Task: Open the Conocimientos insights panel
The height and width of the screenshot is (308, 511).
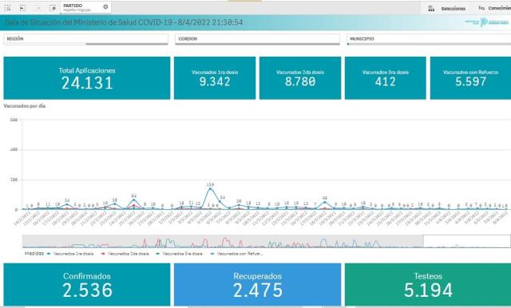Action: pyautogui.click(x=494, y=8)
